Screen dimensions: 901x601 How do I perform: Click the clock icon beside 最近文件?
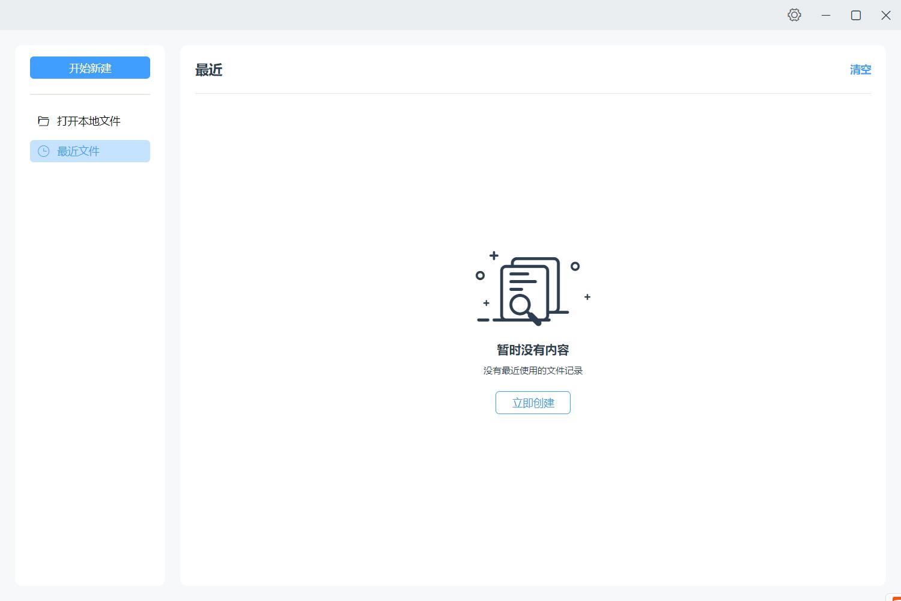43,151
